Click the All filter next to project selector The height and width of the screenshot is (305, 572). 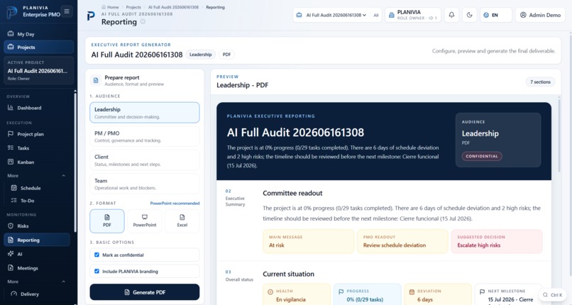click(375, 16)
